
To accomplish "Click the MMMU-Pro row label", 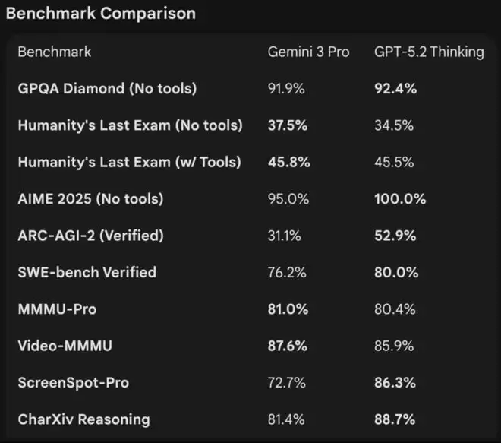I will point(57,309).
